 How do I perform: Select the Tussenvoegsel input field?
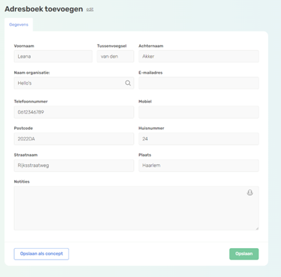coord(116,56)
